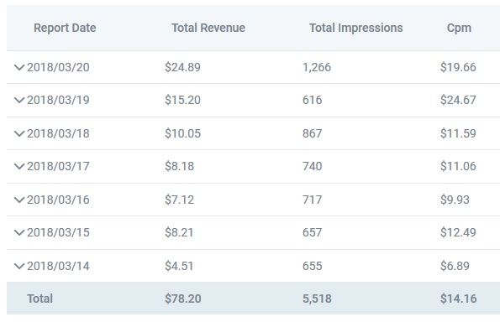Click the Total row label
This screenshot has height=322, width=500.
39,299
